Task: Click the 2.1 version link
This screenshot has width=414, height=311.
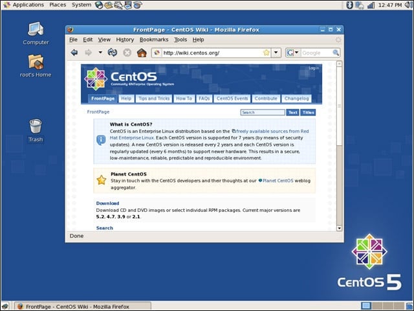Action: tap(136, 216)
